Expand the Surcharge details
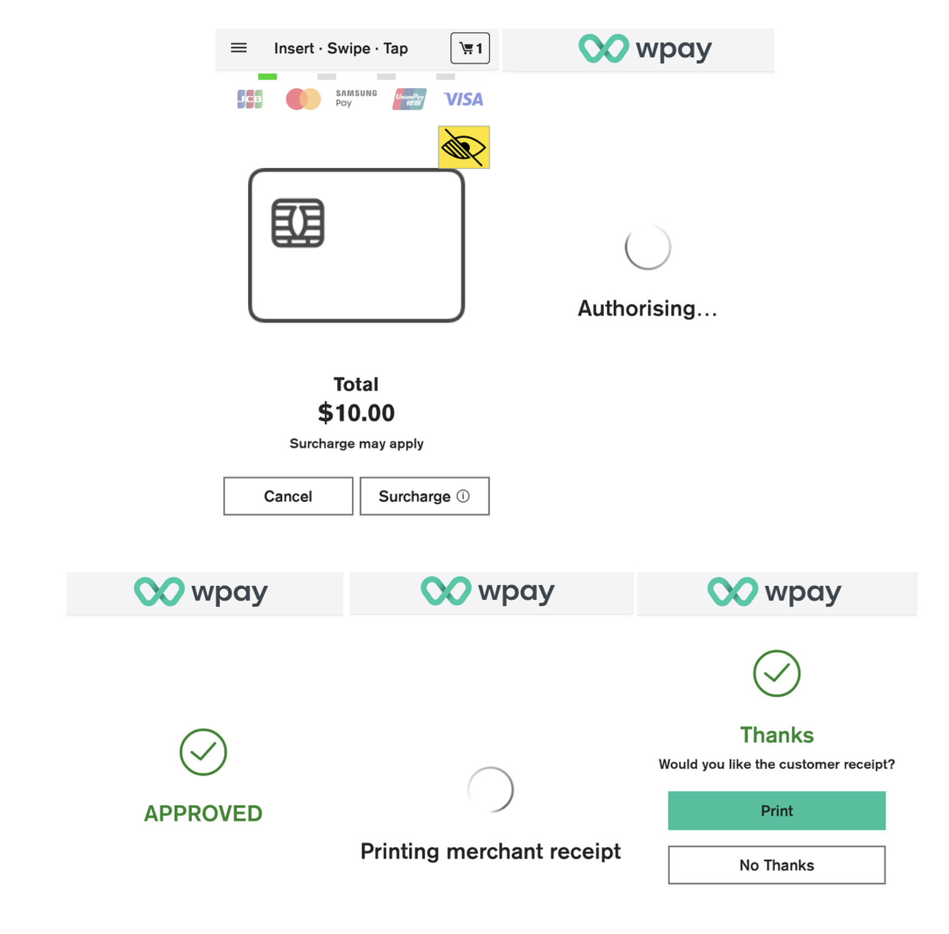The image size is (949, 934). point(424,496)
